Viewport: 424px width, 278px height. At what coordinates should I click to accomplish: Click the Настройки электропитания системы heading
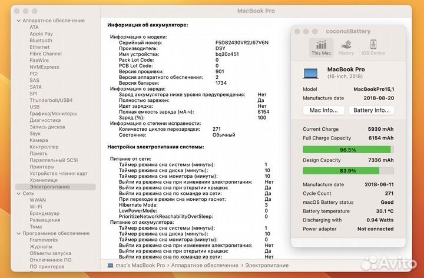pos(155,147)
